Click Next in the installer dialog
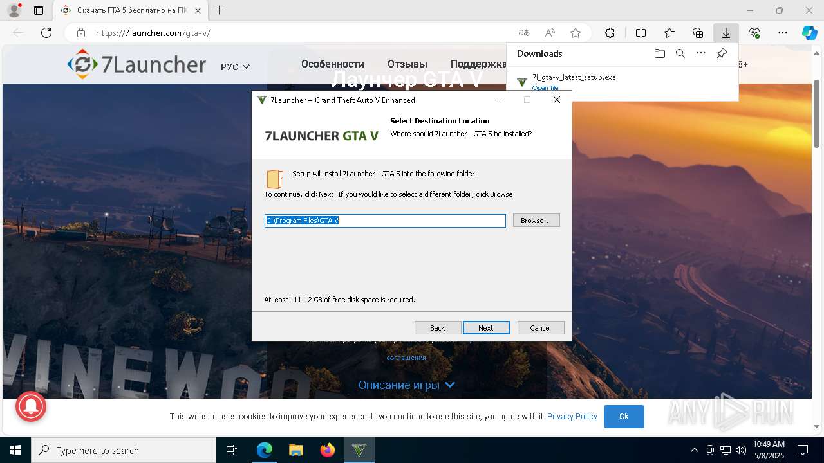 pyautogui.click(x=486, y=328)
